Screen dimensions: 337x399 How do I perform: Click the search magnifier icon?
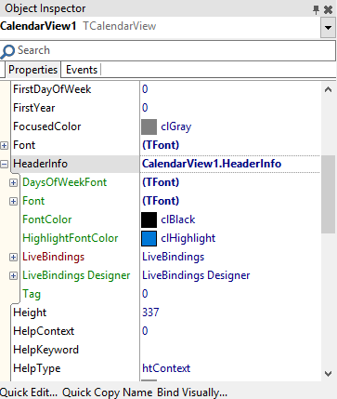7,51
